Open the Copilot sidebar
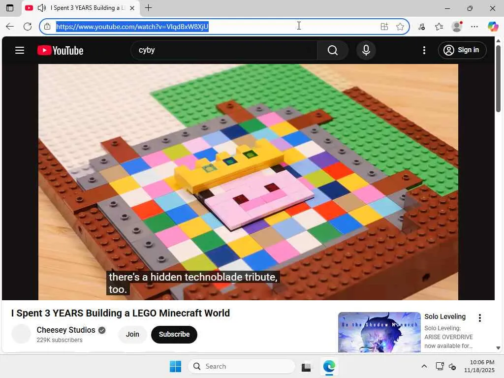The width and height of the screenshot is (504, 378). point(493,27)
